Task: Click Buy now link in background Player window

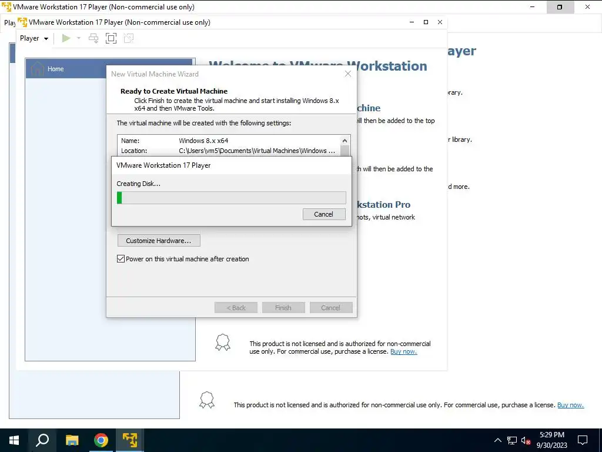Action: click(570, 405)
